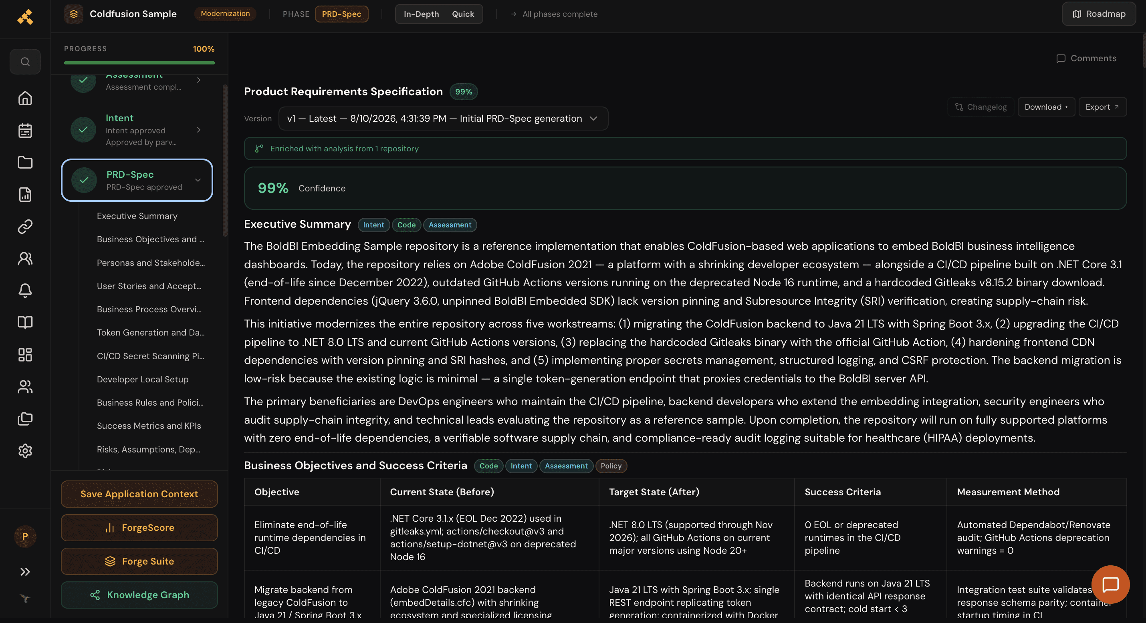
Task: Switch to Quick mode
Action: (x=463, y=14)
